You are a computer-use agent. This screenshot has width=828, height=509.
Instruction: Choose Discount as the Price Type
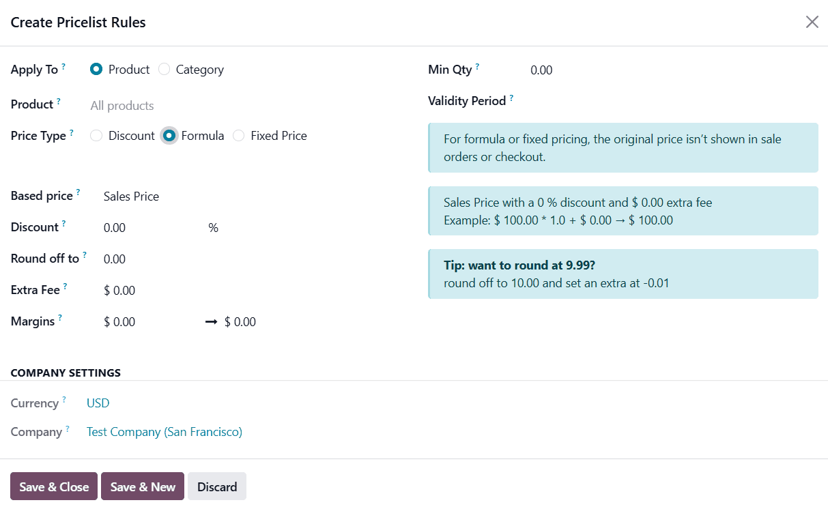click(x=96, y=135)
